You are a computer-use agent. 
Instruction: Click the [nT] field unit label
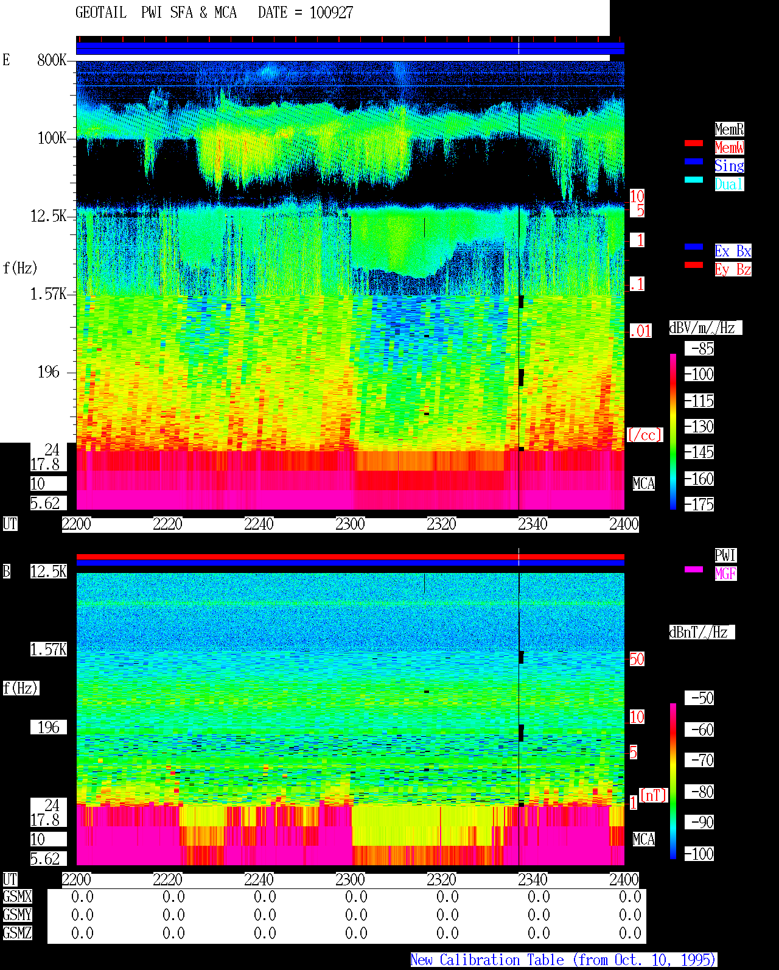click(x=654, y=795)
